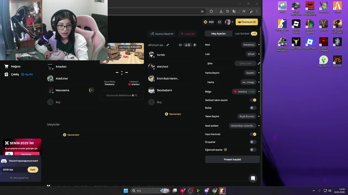348x195 pixels.
Task: Open The Sims 4 desktop shortcut
Action: pos(324,61)
